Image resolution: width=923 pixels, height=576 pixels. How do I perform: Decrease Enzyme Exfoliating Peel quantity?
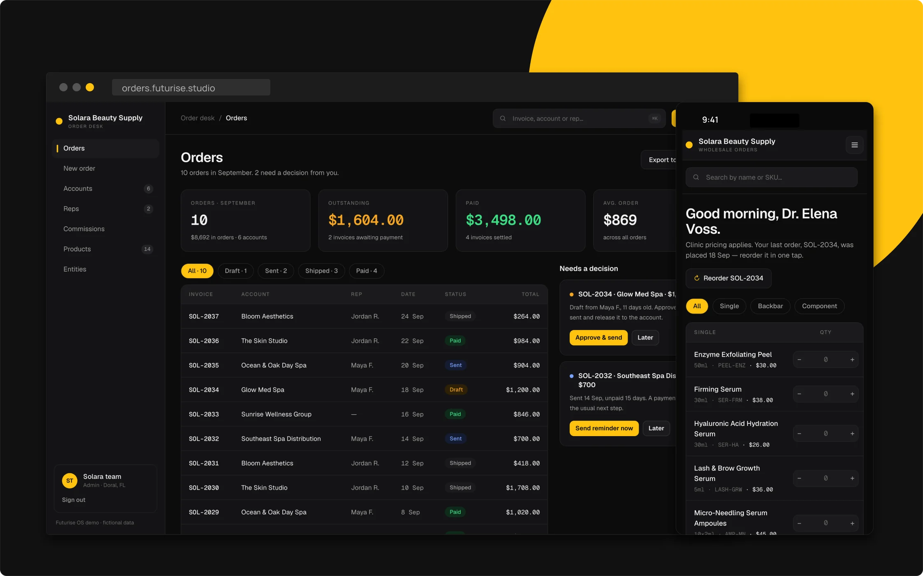799,360
